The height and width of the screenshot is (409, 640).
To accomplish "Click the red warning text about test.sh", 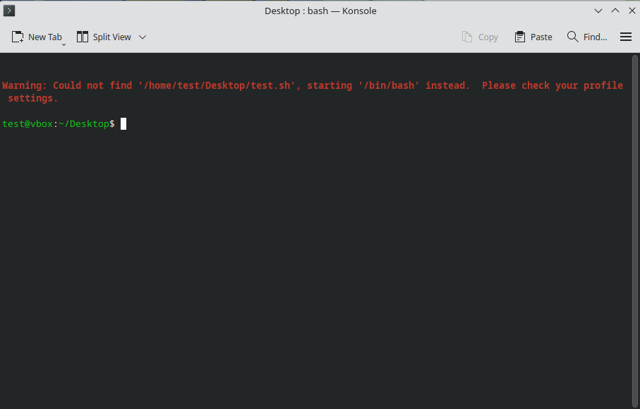I will [x=313, y=92].
